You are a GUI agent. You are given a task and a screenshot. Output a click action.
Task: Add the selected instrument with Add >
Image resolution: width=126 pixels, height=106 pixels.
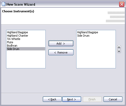(61, 44)
